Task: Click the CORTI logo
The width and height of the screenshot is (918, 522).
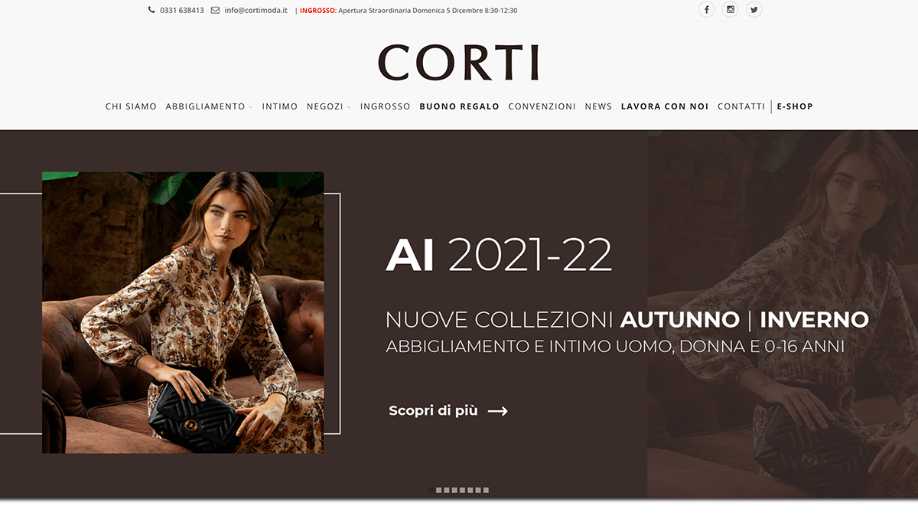Action: pos(459,63)
